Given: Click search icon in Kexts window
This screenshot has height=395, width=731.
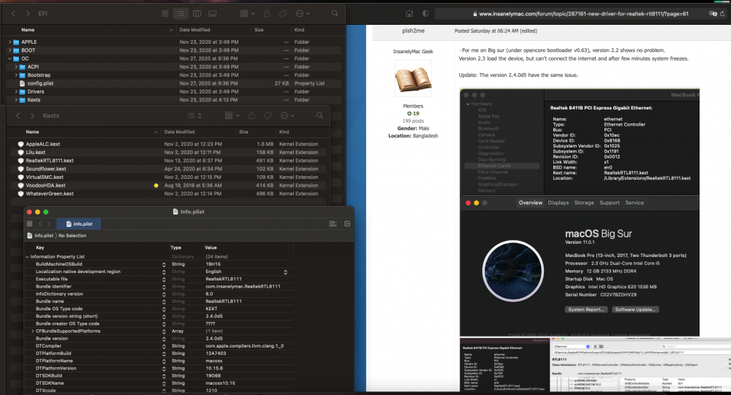Looking at the screenshot, I should (x=319, y=115).
